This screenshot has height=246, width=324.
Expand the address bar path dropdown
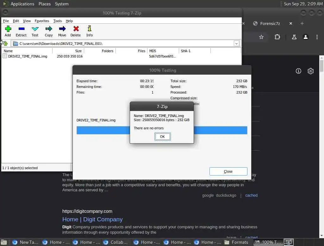(x=236, y=43)
